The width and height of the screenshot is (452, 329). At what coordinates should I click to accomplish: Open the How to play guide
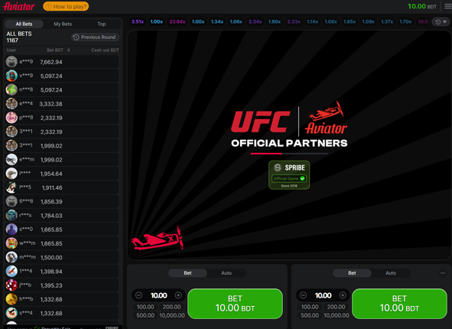(x=66, y=6)
